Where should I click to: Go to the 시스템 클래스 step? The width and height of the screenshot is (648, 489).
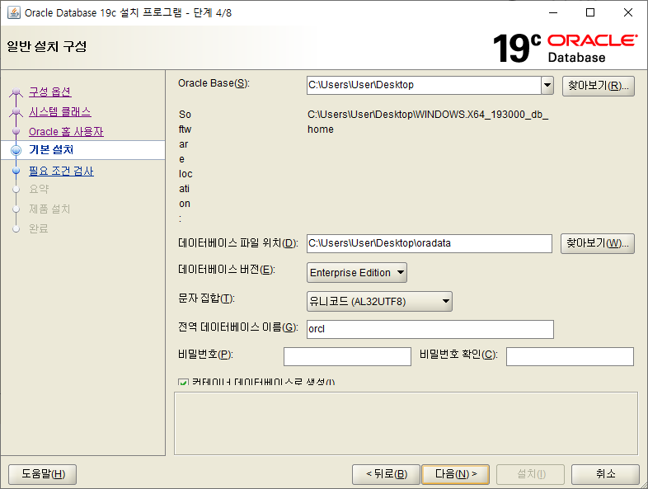pyautogui.click(x=60, y=111)
